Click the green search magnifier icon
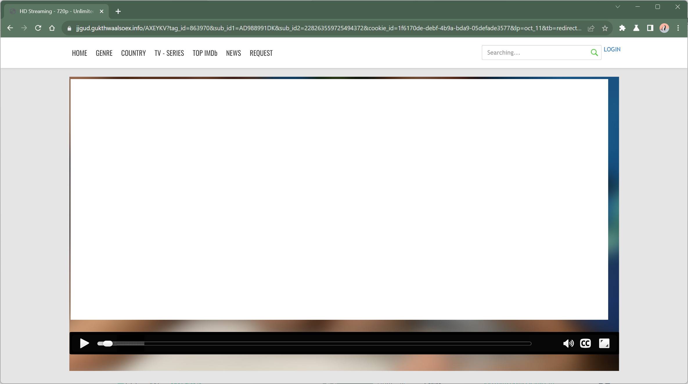Viewport: 688px width, 384px height. (594, 53)
